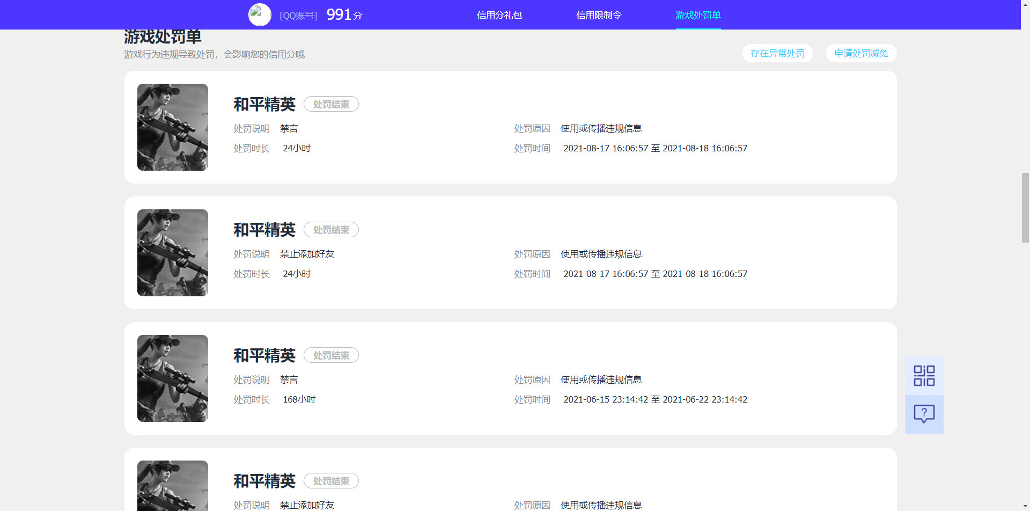Click the 和平精英 title of the 24小时 禁止添加好友 card
This screenshot has height=511, width=1030.
tap(264, 230)
